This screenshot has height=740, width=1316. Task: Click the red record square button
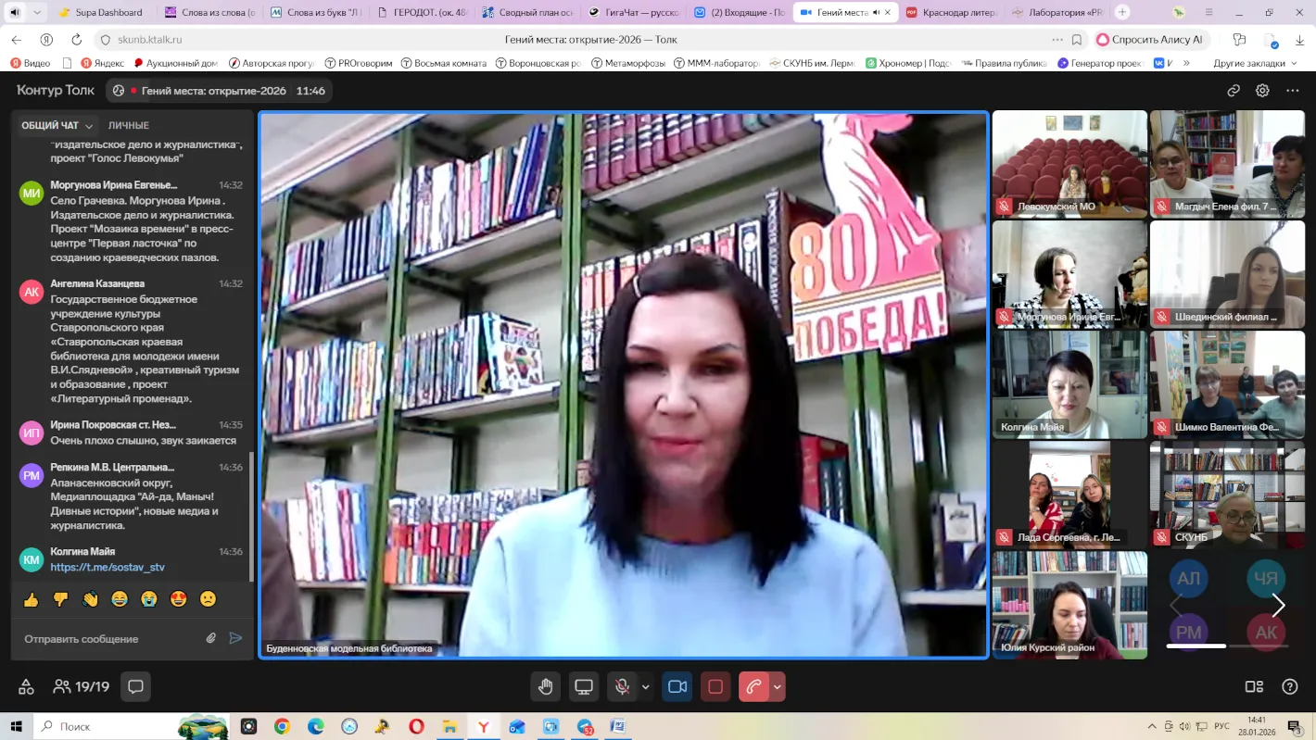click(715, 686)
